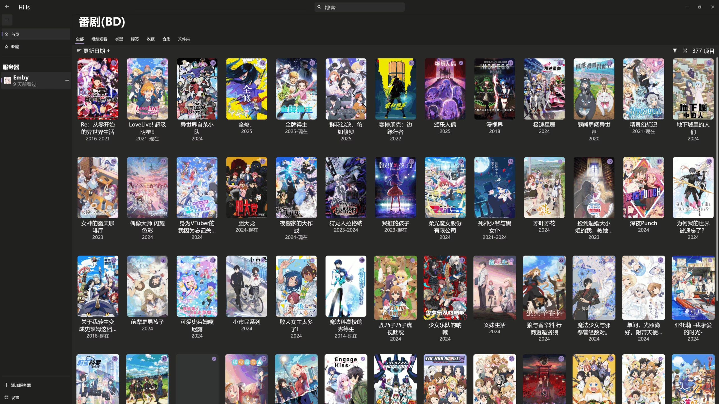Open the 收藏 tab in library

(151, 39)
